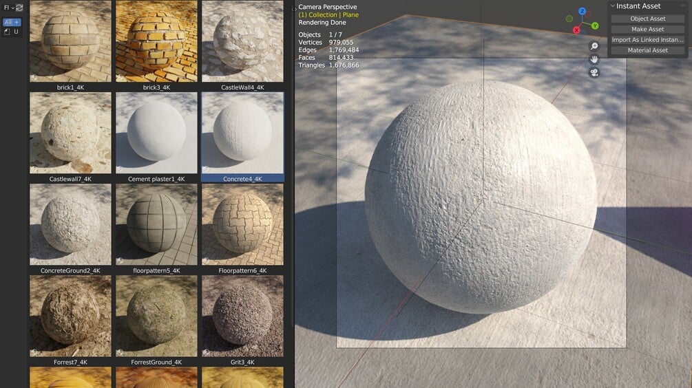Click the Rendering Done status text
This screenshot has width=692, height=388.
coord(322,23)
